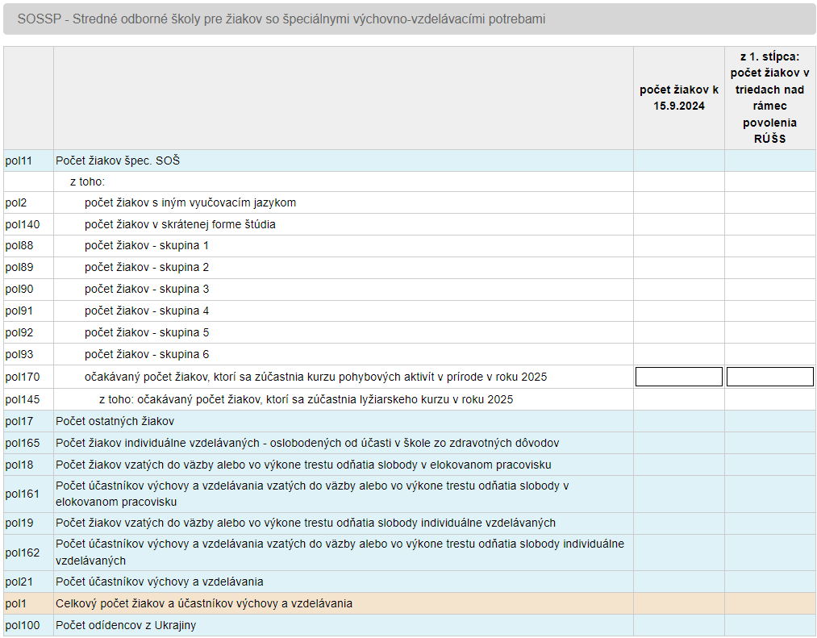Viewport: 817px width, 638px height.
Task: Click pol19 individuálne vzdelávaných vo väzbe row
Action: coord(410,523)
